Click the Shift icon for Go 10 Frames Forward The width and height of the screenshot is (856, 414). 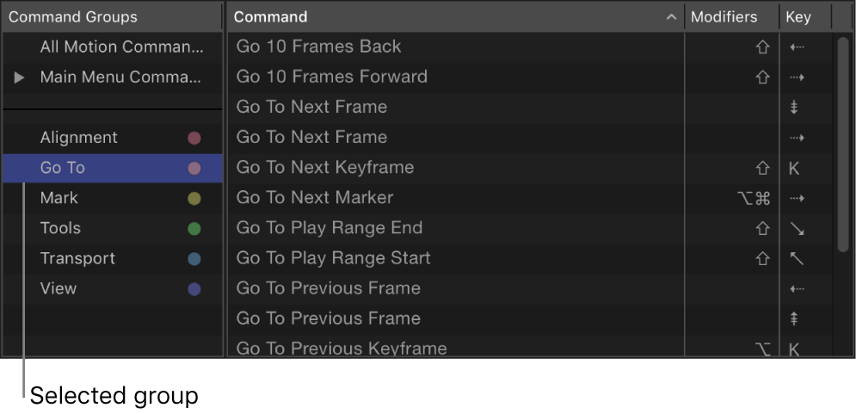click(x=761, y=77)
